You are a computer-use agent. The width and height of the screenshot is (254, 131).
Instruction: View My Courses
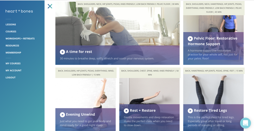13,64
